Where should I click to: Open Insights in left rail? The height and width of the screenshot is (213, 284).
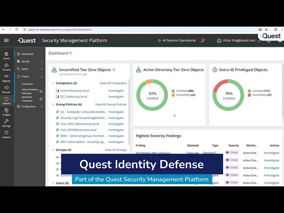click(6, 112)
